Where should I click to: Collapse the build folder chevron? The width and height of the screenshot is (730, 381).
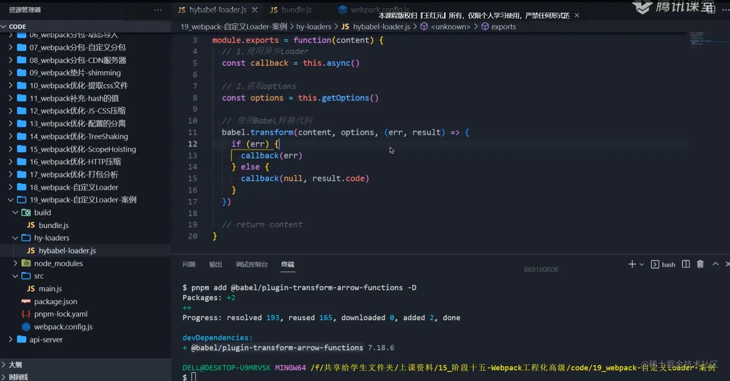15,212
